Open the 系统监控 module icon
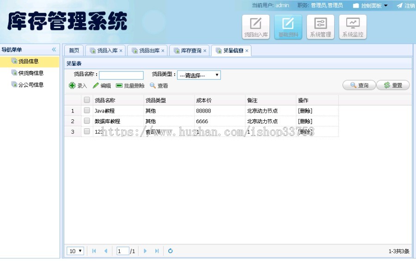Viewport: 416px width, 261px height. click(x=353, y=27)
